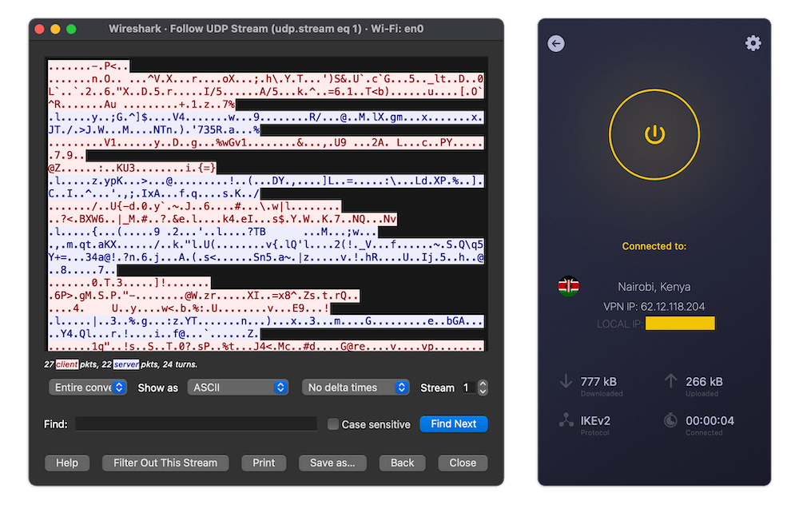
Task: Toggle the Case sensitive checkbox
Action: [x=332, y=424]
